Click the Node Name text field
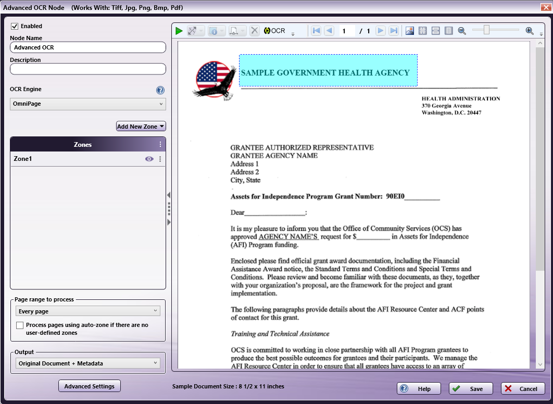The width and height of the screenshot is (553, 404). click(88, 47)
